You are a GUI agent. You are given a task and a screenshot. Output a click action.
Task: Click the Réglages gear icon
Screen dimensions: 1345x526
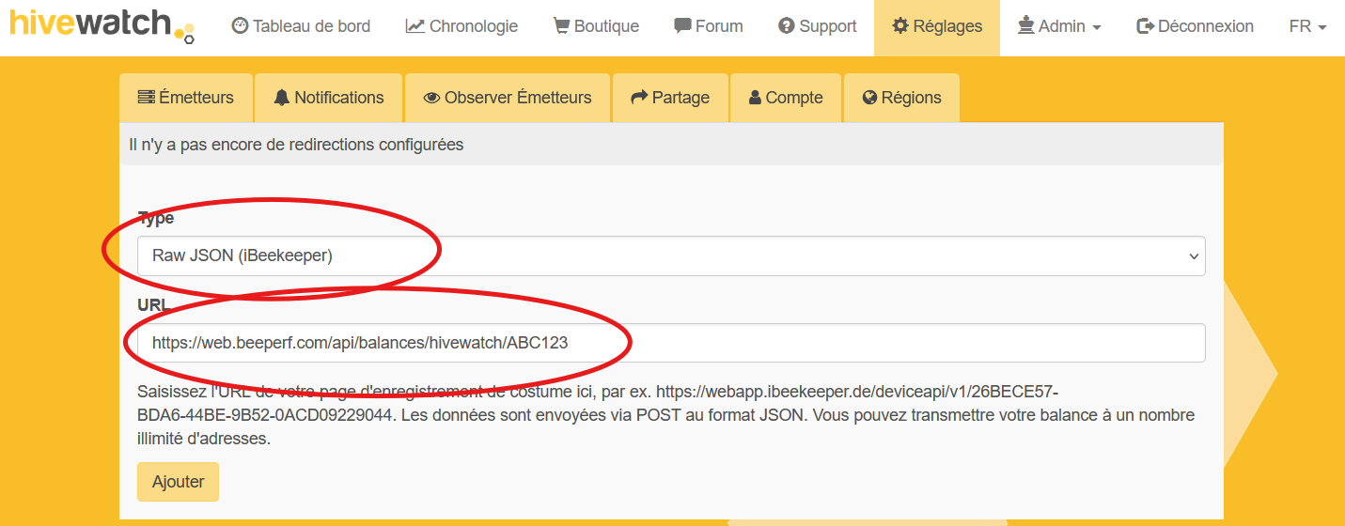(x=900, y=26)
